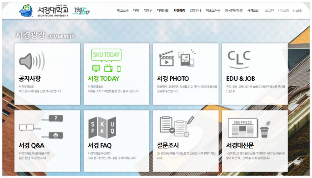Click the 서경광장 COMMUNITY heading
The image size is (312, 178).
coord(45,35)
